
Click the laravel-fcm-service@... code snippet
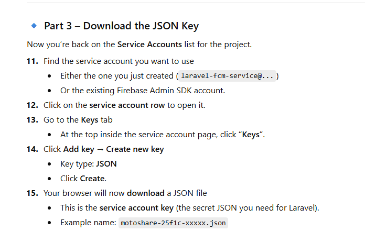227,76
